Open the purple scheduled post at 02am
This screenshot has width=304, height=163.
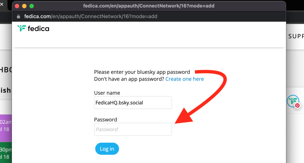pos(6,126)
